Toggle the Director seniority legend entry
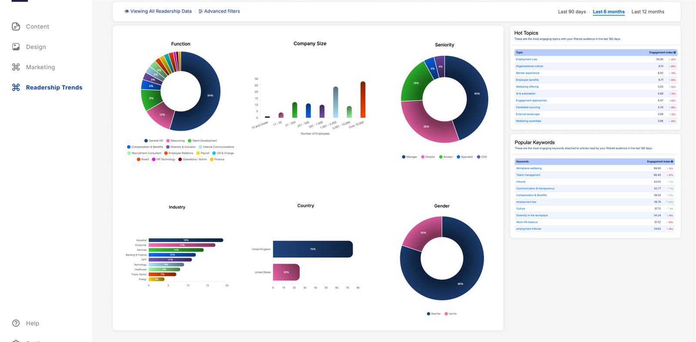 tap(428, 157)
